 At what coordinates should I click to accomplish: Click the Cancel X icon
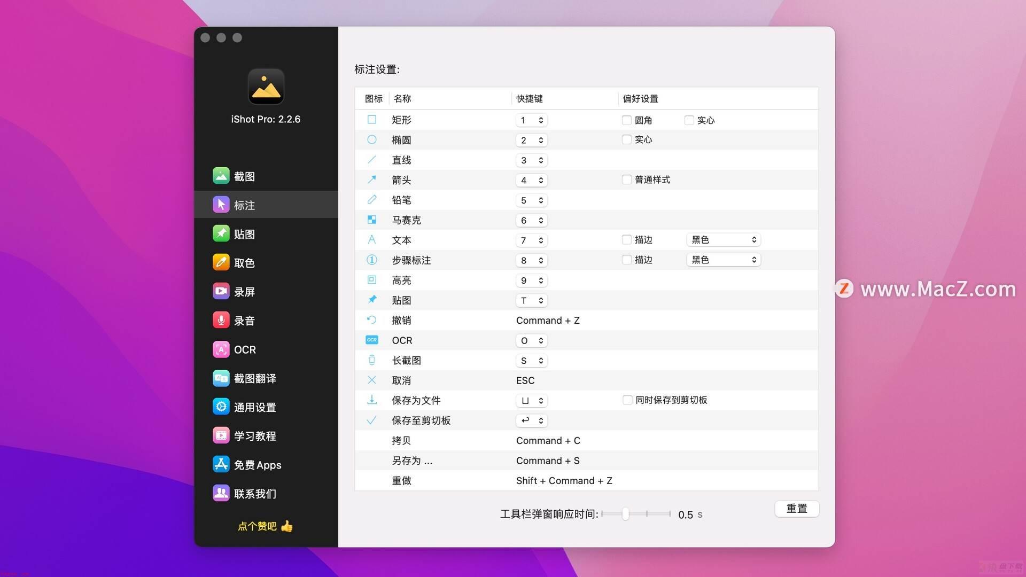(372, 380)
